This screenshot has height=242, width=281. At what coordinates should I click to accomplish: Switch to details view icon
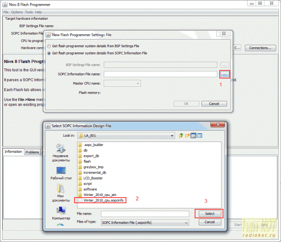click(x=200, y=136)
